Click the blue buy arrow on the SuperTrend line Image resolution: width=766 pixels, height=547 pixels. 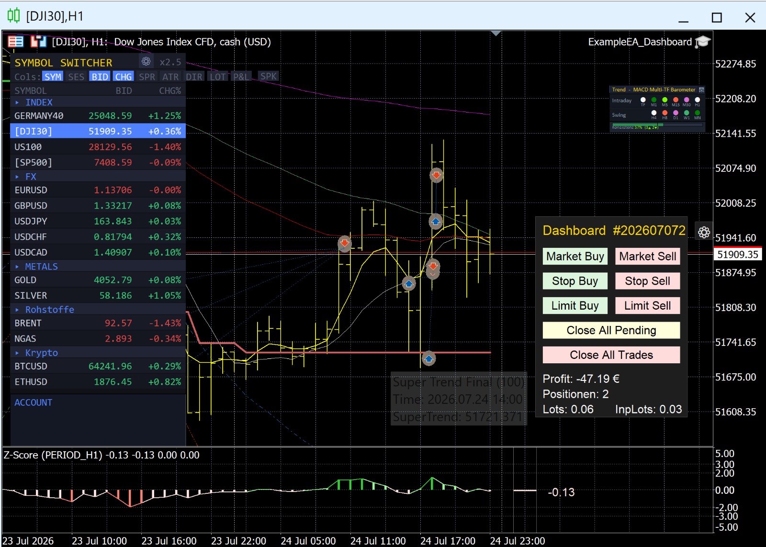pos(428,358)
